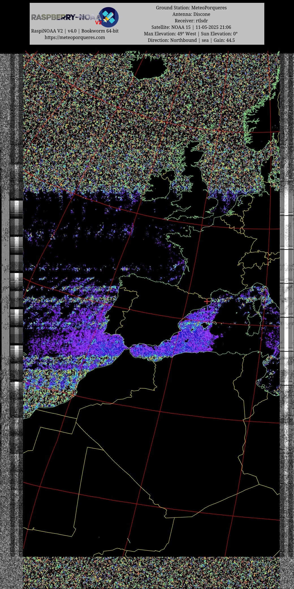Select the 'Receiver: rtlsdr' text

point(191,21)
